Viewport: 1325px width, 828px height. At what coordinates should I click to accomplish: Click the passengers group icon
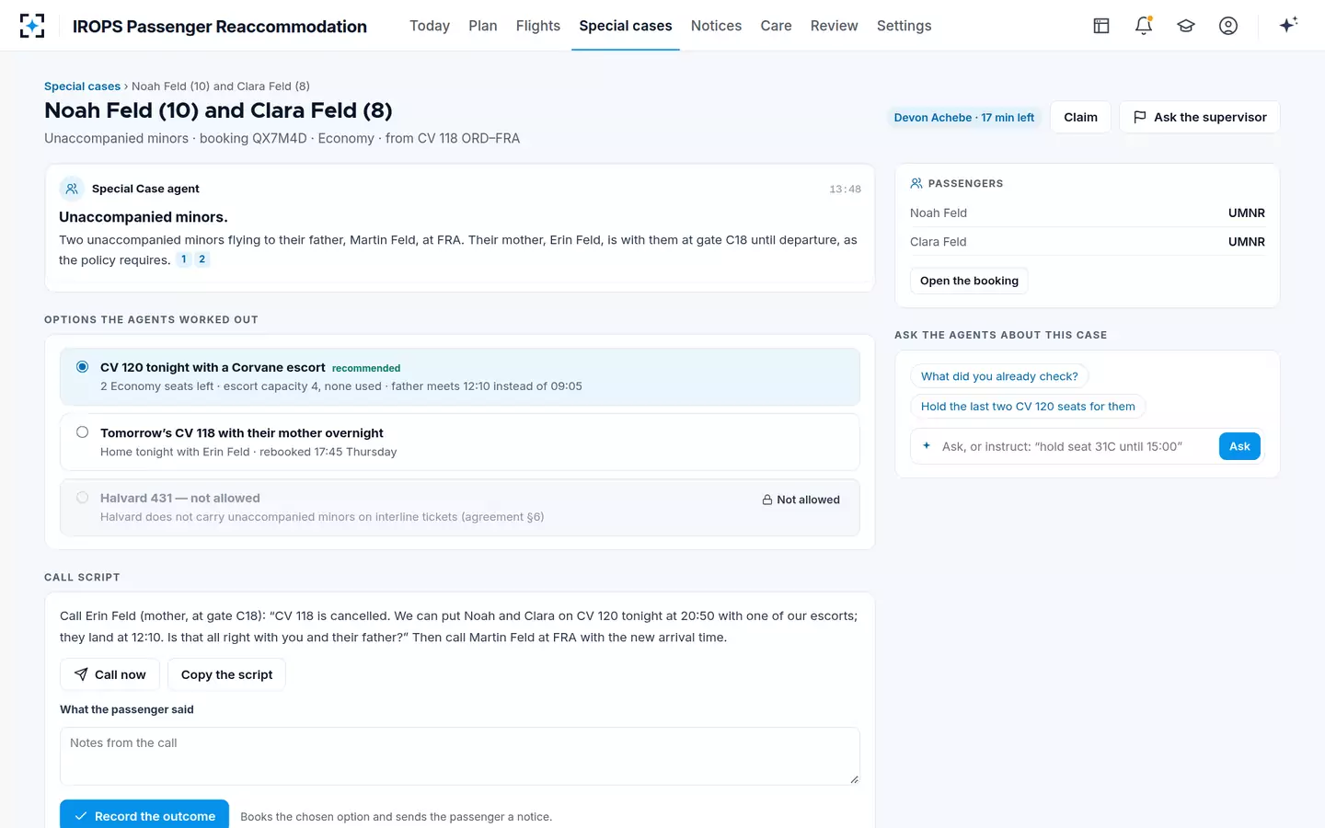[916, 183]
